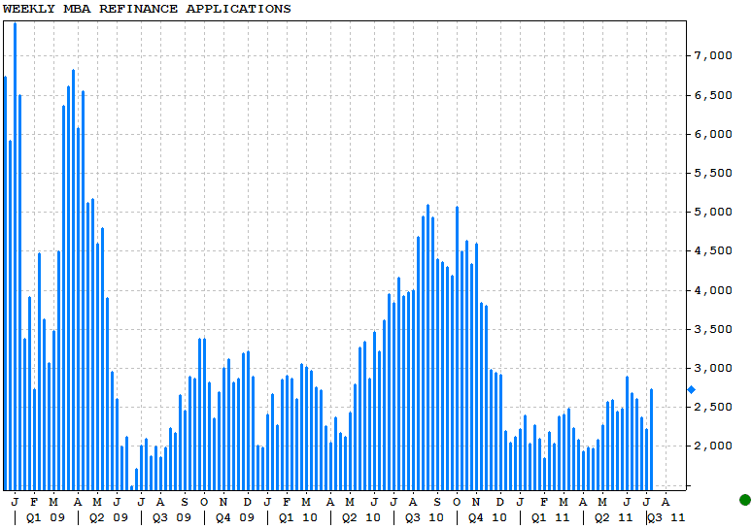Click the Q1 09 quarter label
The image size is (752, 529).
[45, 518]
